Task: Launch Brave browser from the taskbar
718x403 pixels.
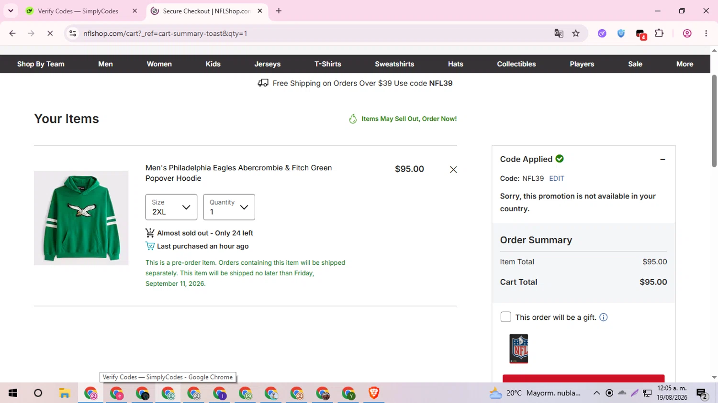Action: point(374,393)
